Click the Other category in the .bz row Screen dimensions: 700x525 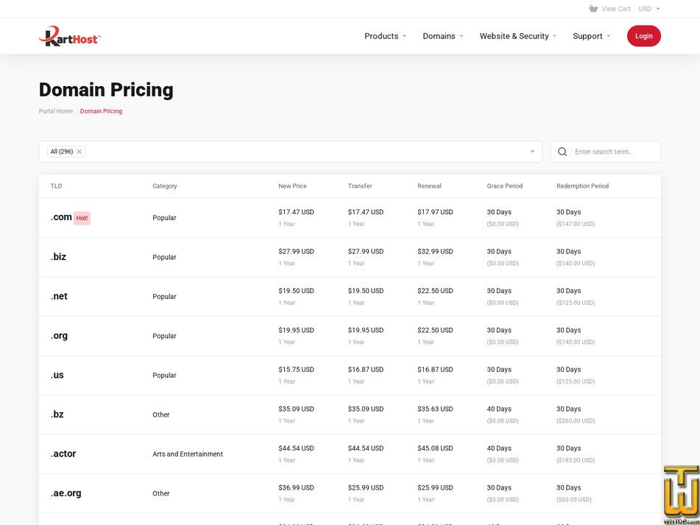click(x=160, y=415)
